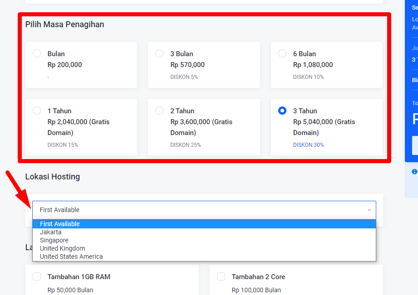The width and height of the screenshot is (418, 295).
Task: Tick the Tambahan 2 Core checkbox
Action: [221, 277]
